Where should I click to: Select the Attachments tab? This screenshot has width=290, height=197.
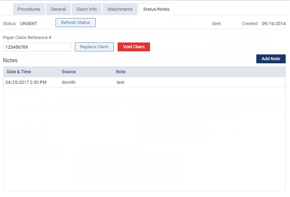coord(120,9)
